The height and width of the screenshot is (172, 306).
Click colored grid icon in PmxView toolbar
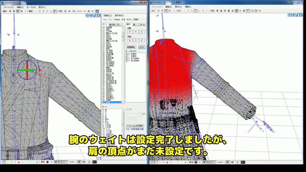click(256, 11)
